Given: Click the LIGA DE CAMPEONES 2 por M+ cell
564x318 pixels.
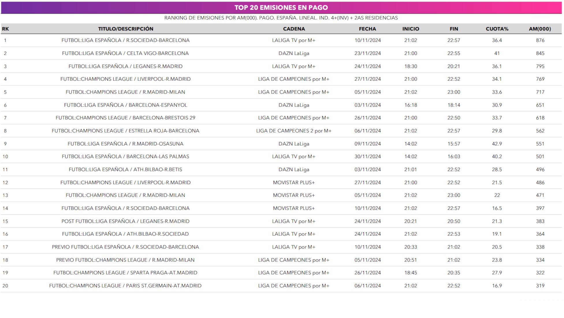Looking at the screenshot, I should (x=294, y=131).
